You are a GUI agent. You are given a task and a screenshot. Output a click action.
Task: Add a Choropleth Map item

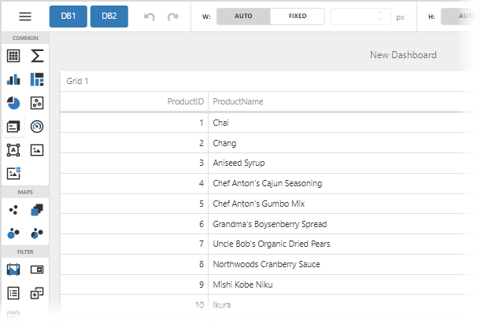pyautogui.click(x=37, y=210)
